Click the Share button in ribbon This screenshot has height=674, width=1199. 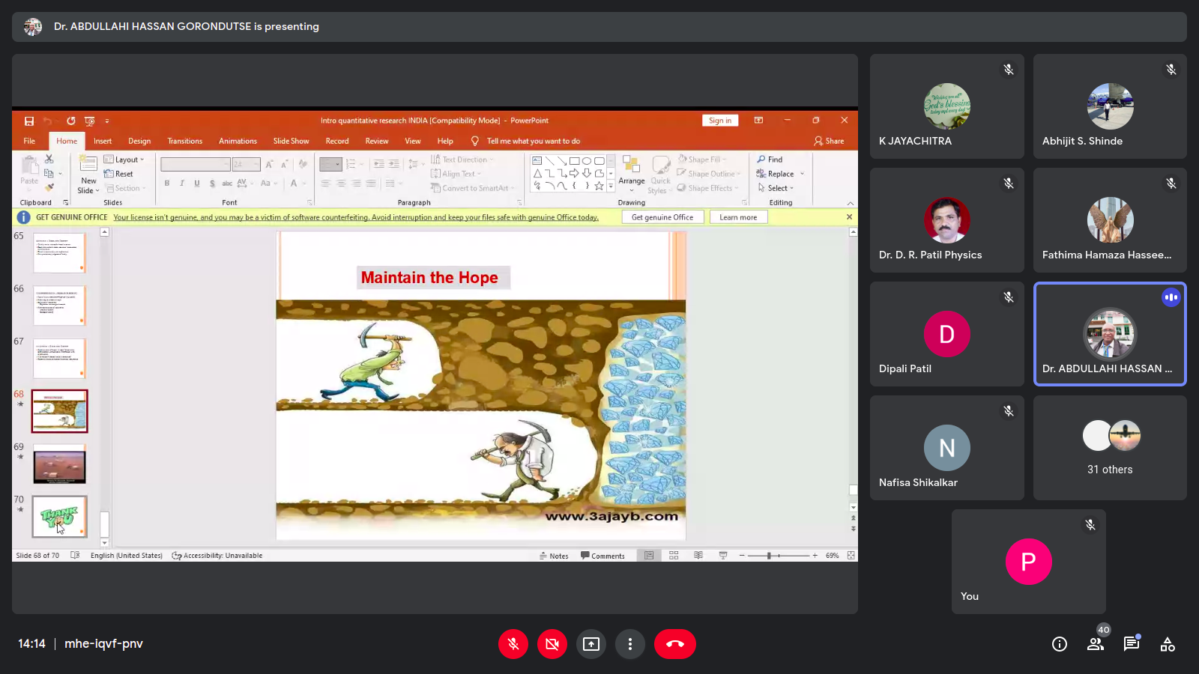pos(829,141)
